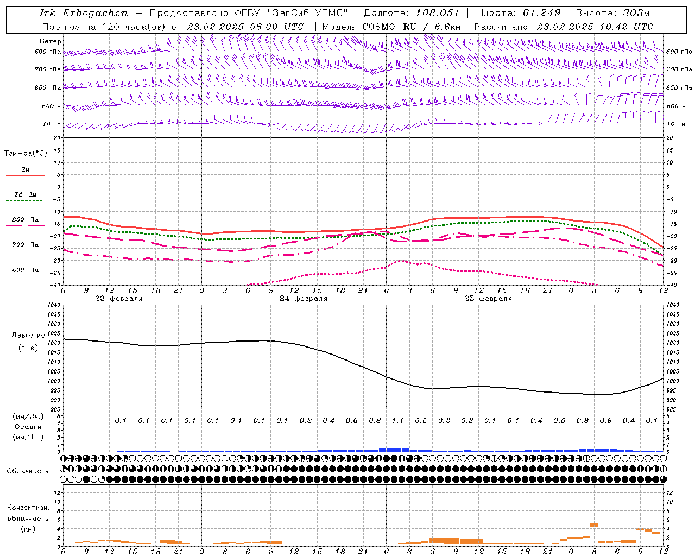Image resolution: width=695 pixels, height=556 pixels.
Task: Click the 0.6 precipitation value
Action: (x=352, y=421)
